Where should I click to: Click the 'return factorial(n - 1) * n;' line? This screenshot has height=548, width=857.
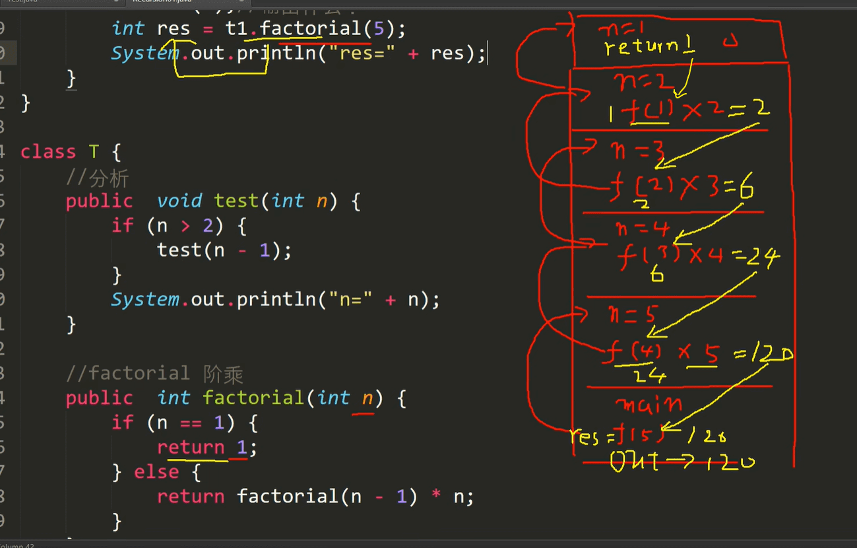pos(315,497)
